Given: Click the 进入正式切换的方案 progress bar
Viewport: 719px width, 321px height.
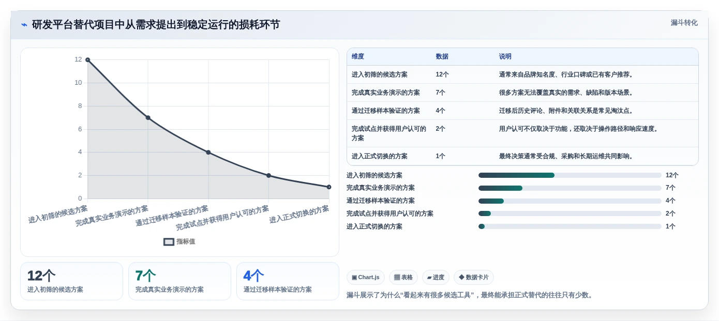Looking at the screenshot, I should 570,226.
